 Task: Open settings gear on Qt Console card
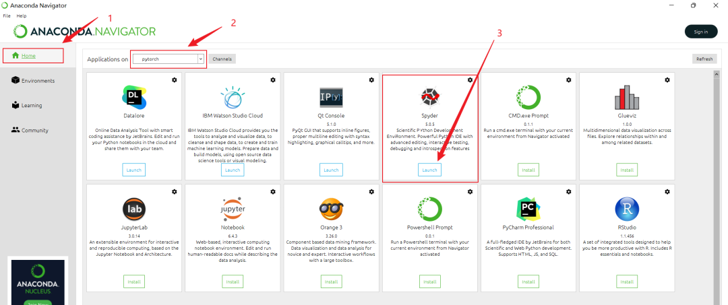[371, 79]
